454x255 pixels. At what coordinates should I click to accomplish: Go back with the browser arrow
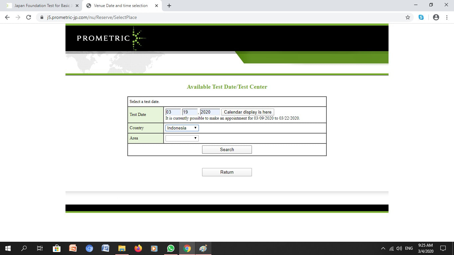click(x=7, y=17)
